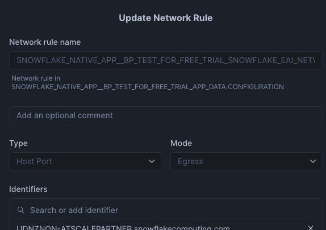Click the Type field label
This screenshot has height=230, width=326.
coord(19,144)
